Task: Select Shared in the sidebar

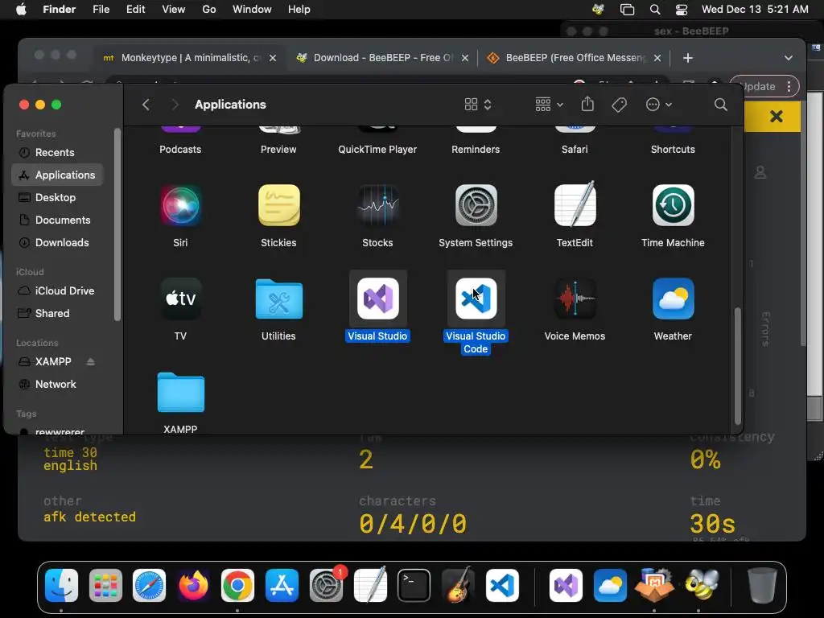Action: tap(57, 313)
